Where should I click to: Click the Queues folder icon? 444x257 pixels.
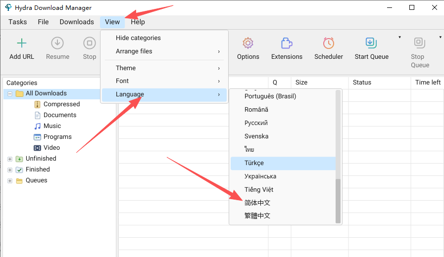19,181
